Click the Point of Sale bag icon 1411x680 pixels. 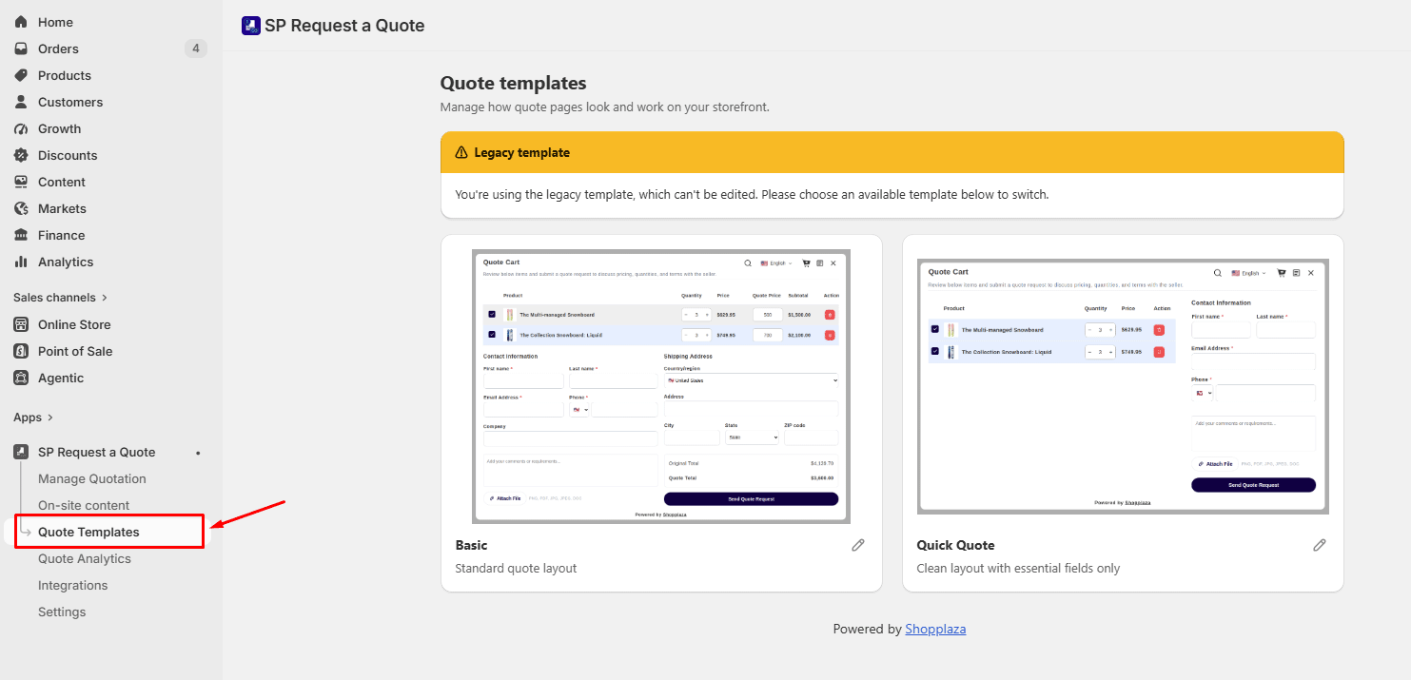coord(21,351)
